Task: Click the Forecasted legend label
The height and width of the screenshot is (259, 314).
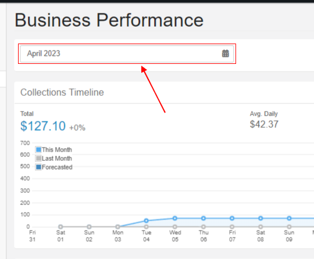Action: point(57,167)
